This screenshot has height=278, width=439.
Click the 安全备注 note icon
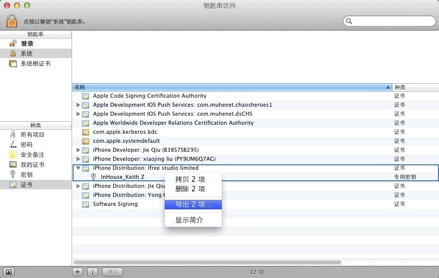13,154
